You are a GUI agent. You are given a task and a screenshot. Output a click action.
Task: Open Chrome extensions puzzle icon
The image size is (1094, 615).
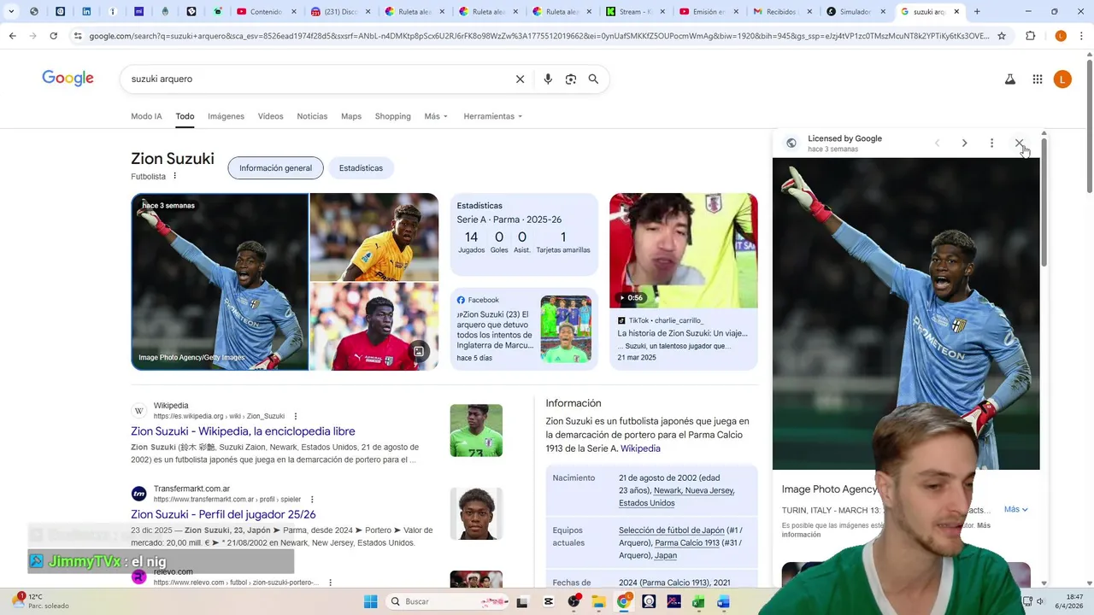[1030, 36]
